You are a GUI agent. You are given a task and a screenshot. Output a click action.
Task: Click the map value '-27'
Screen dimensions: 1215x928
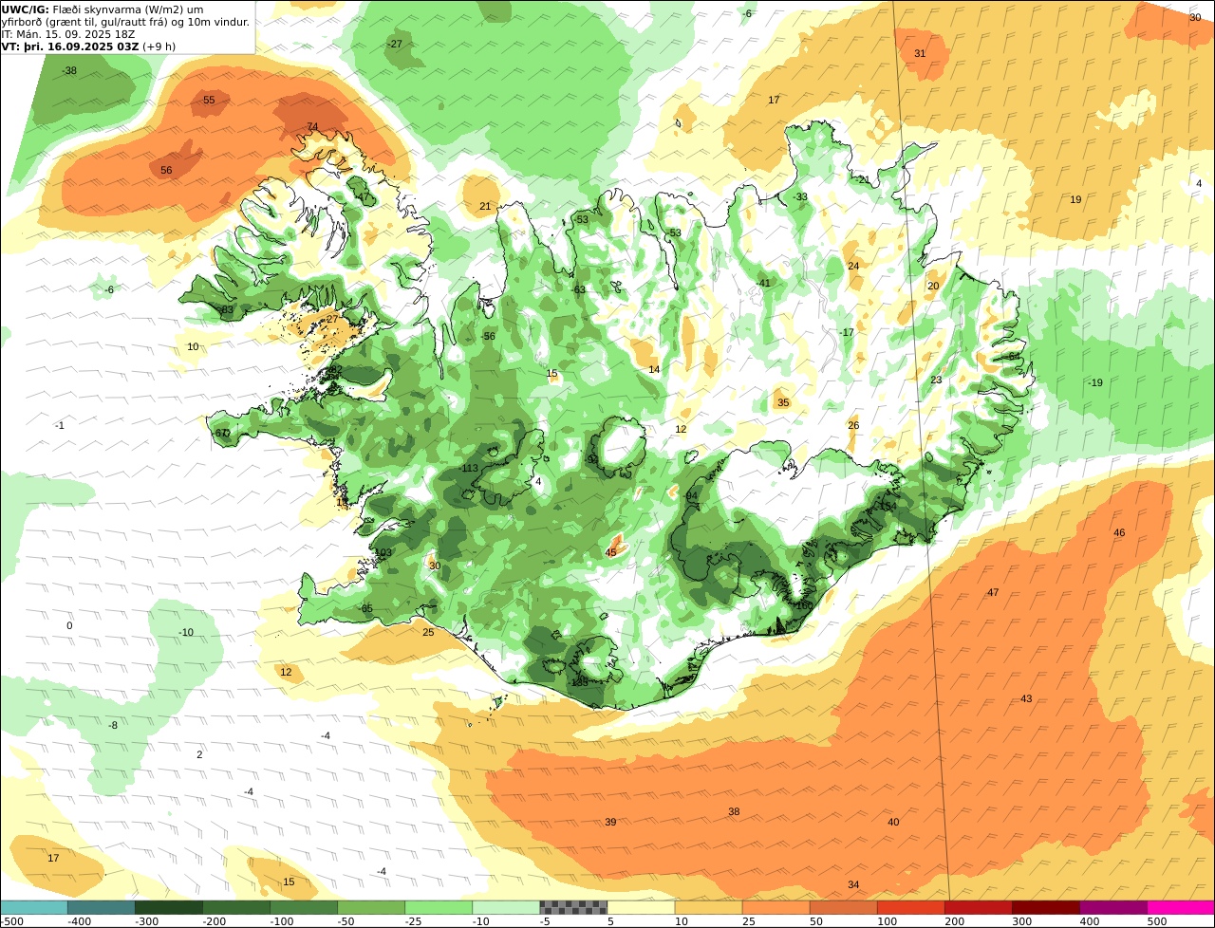tap(395, 45)
